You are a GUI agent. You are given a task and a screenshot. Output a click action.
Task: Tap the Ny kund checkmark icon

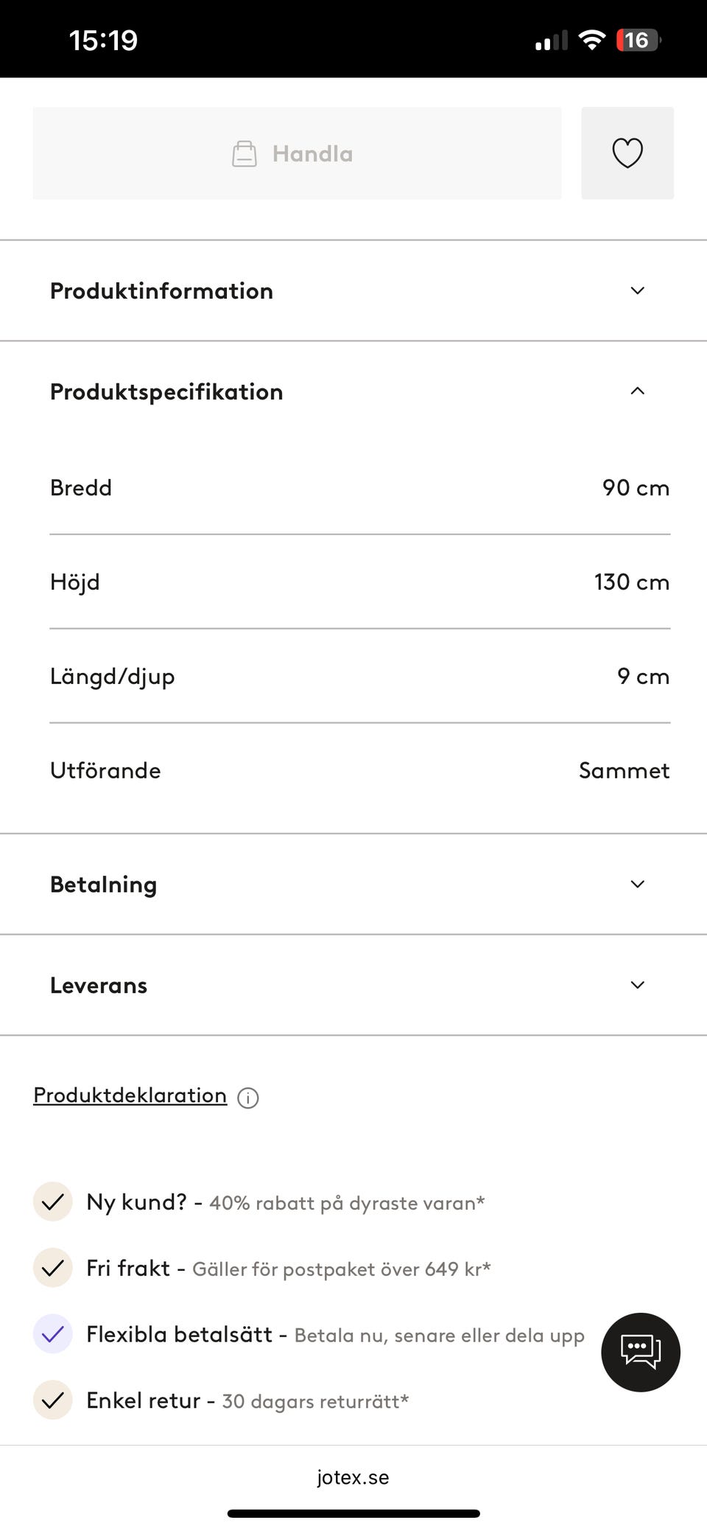coord(53,1202)
